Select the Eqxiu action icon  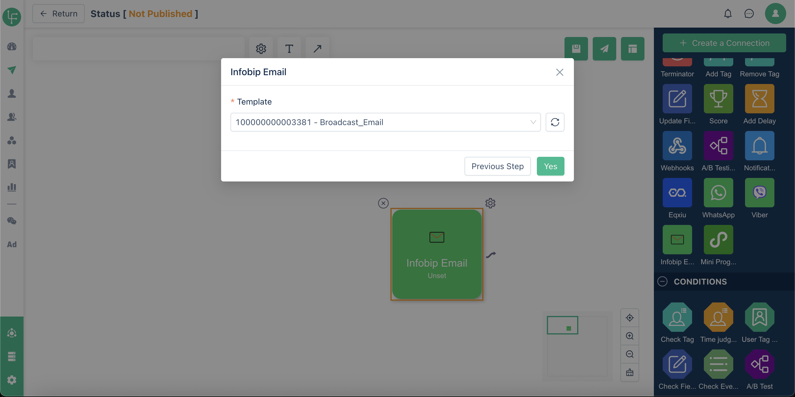coord(677,193)
